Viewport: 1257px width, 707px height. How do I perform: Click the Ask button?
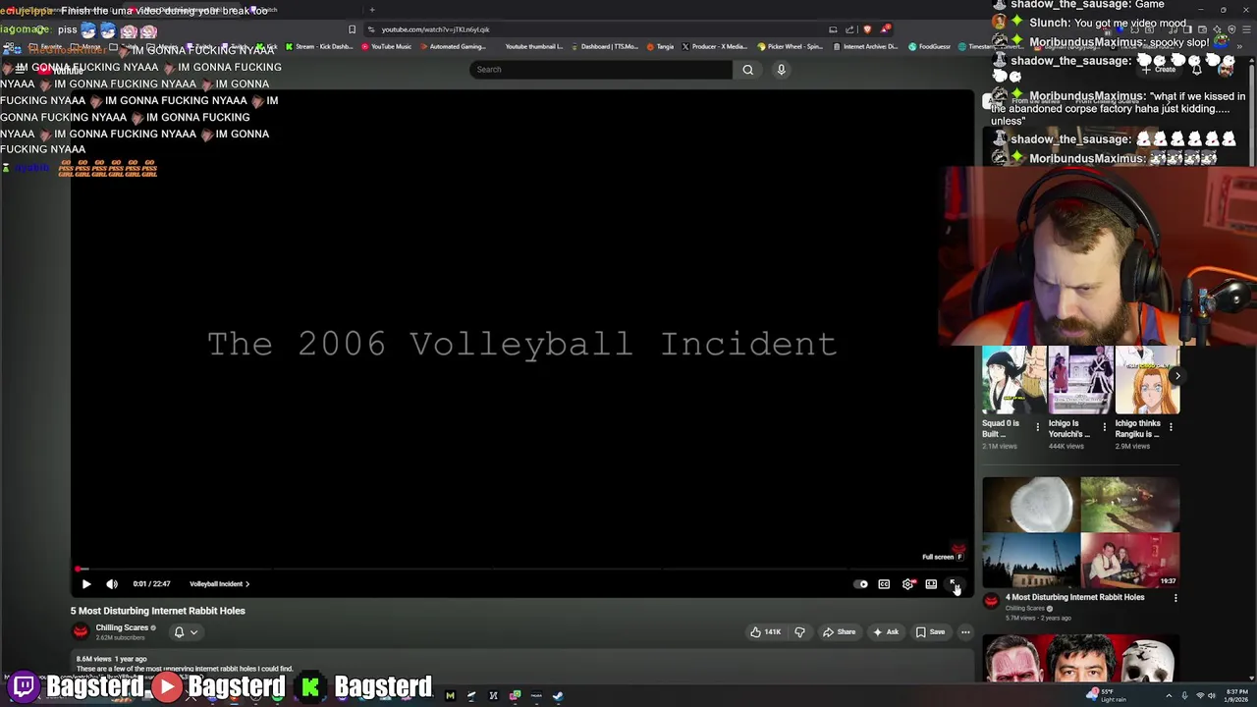pyautogui.click(x=886, y=632)
